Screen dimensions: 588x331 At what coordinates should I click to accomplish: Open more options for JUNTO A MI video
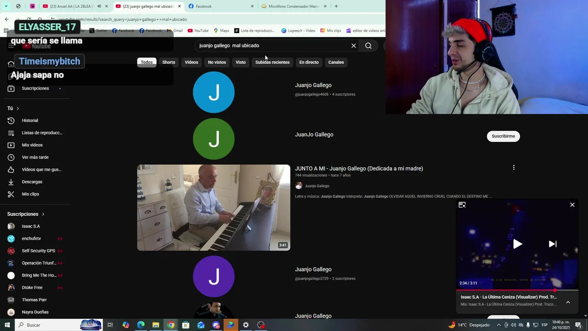pyautogui.click(x=514, y=168)
